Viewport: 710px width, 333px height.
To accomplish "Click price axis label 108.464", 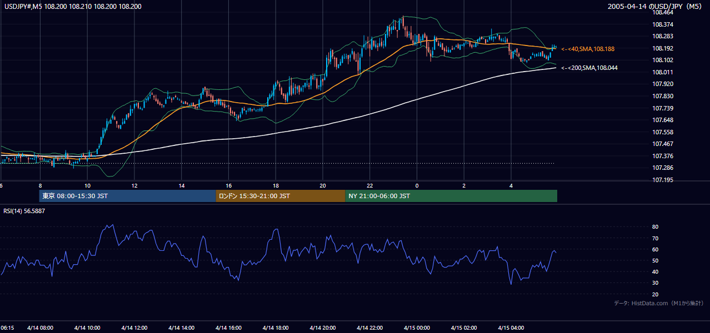I will click(663, 12).
